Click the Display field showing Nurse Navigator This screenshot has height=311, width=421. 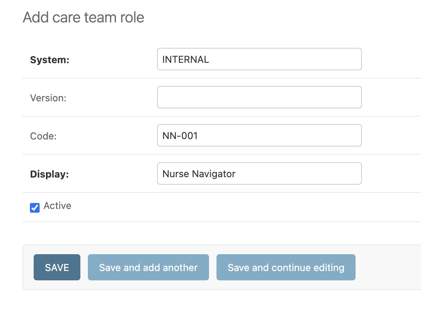(259, 173)
